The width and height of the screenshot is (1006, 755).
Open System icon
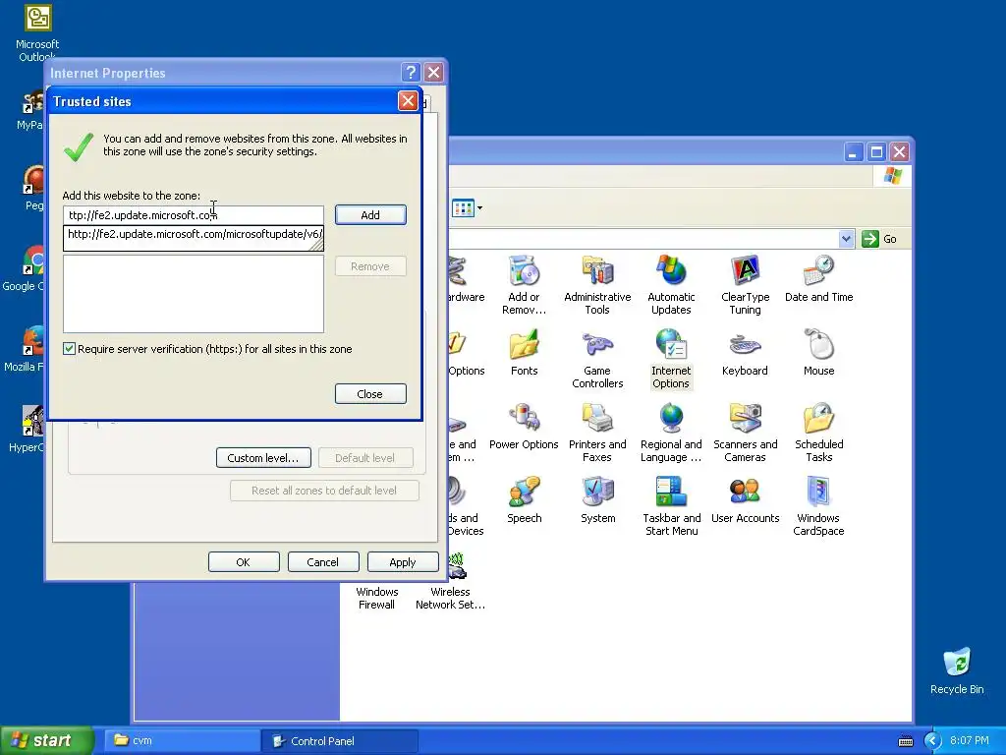(x=597, y=500)
